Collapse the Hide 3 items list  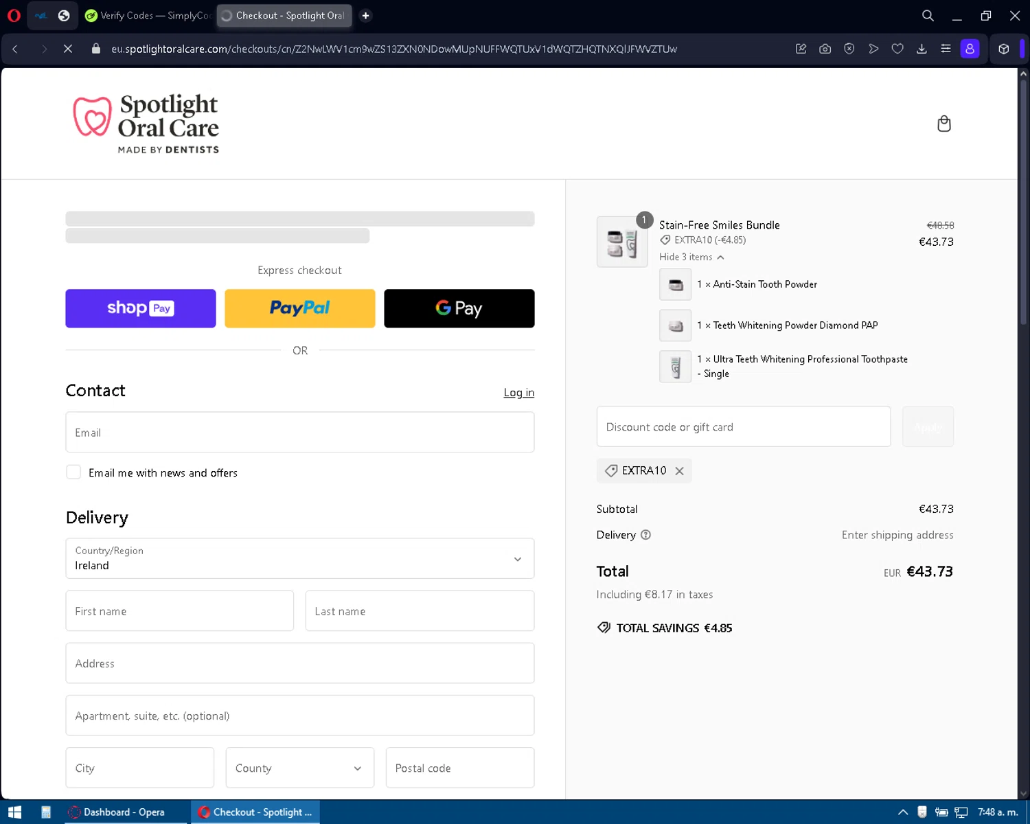pos(691,257)
